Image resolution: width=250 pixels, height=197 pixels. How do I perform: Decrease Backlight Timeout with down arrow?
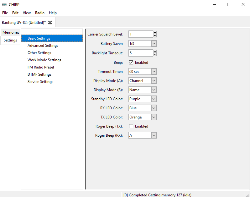point(155,55)
